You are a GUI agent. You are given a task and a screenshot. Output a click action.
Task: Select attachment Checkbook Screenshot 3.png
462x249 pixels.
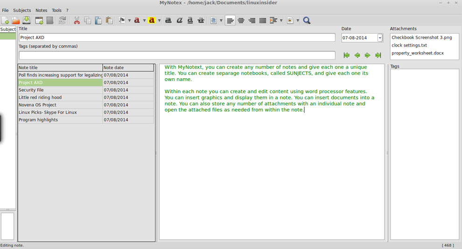(x=422, y=37)
